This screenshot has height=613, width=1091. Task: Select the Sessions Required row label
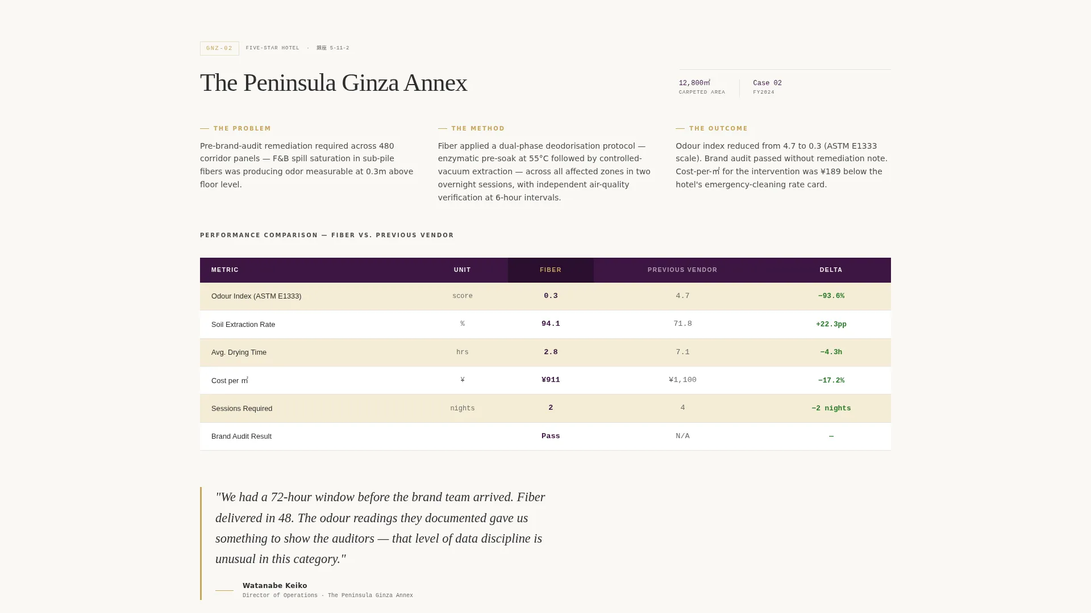pyautogui.click(x=241, y=409)
